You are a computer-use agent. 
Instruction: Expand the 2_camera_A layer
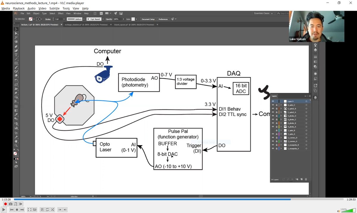click(281, 141)
